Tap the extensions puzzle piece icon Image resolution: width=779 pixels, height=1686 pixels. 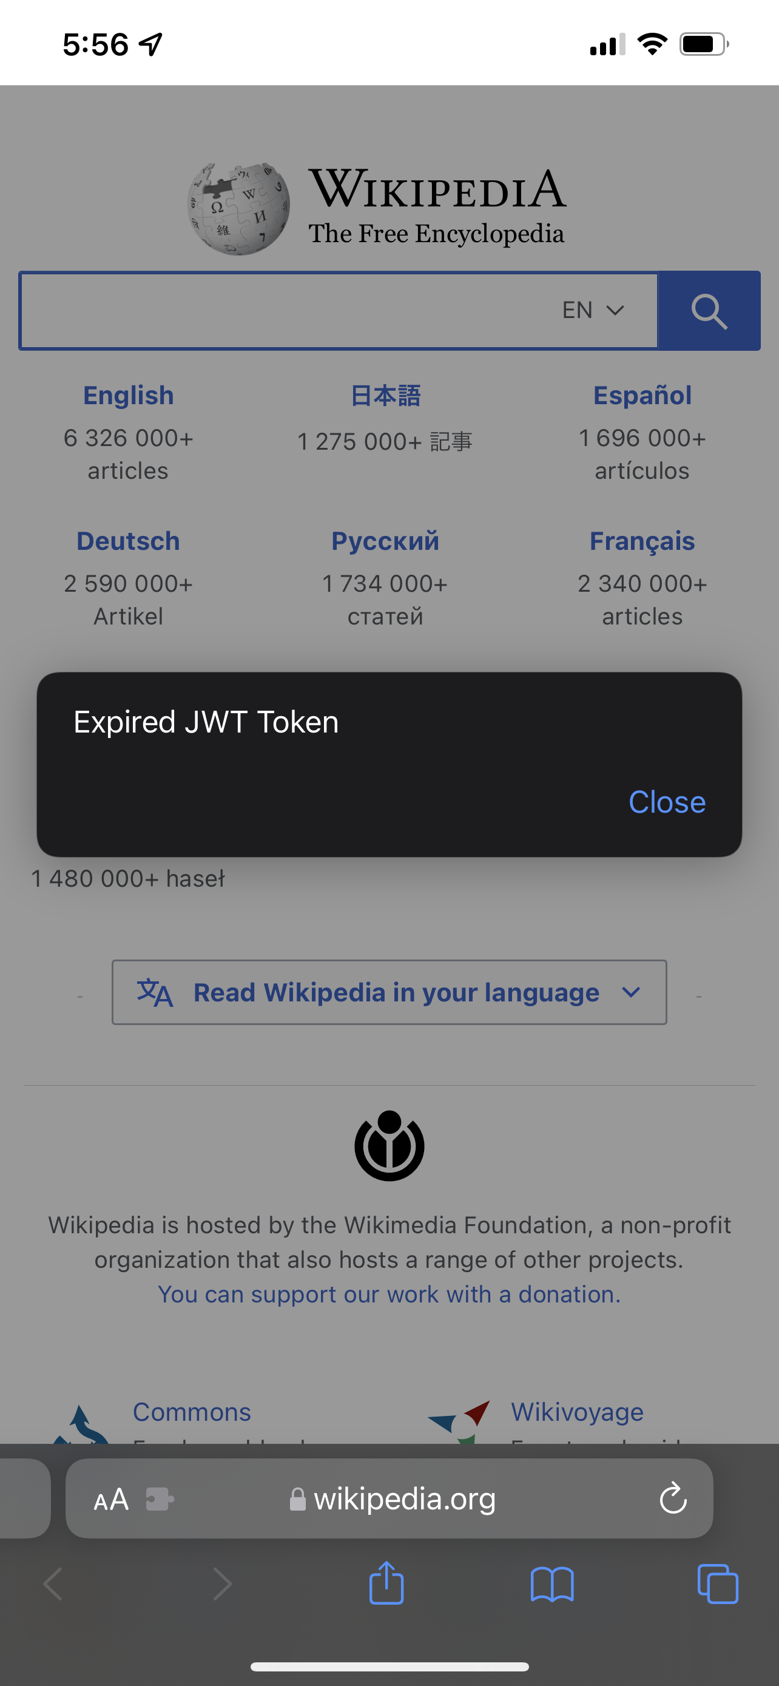click(159, 1499)
